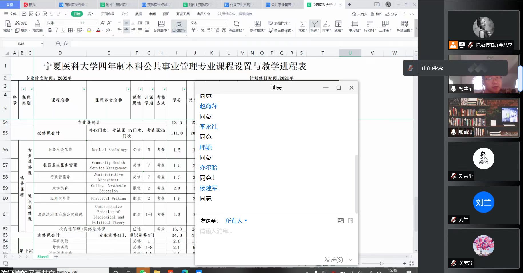Toggle the Auto Wrap (自动换行) button
Image resolution: width=523 pixels, height=273 pixels.
pyautogui.click(x=179, y=26)
